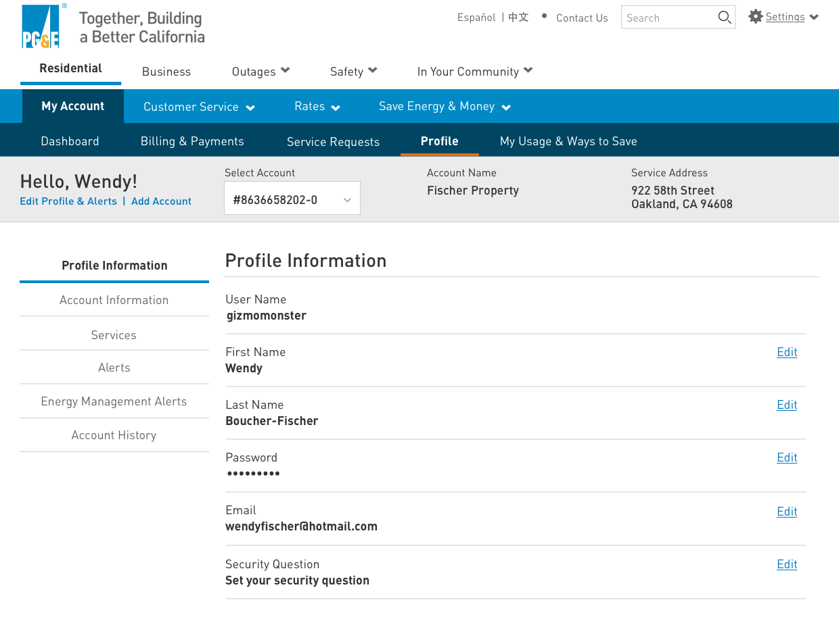Open the Select Account dropdown
Image resolution: width=839 pixels, height=623 pixels.
tap(292, 198)
